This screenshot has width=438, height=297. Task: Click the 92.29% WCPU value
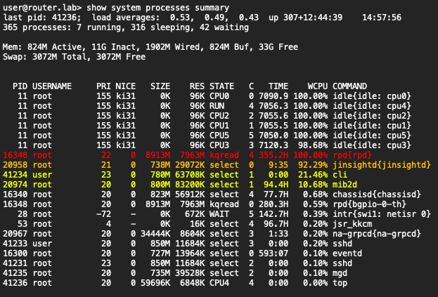[313, 165]
